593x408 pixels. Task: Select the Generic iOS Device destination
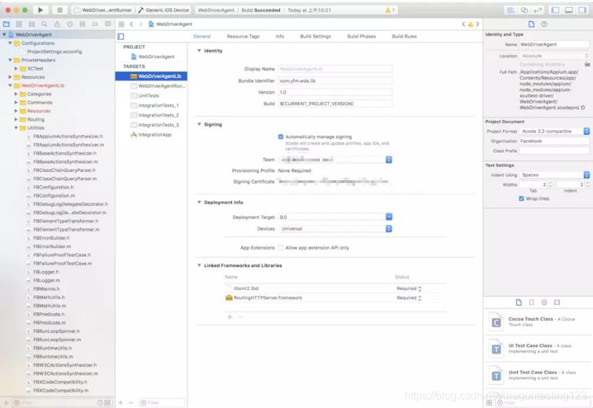(163, 10)
